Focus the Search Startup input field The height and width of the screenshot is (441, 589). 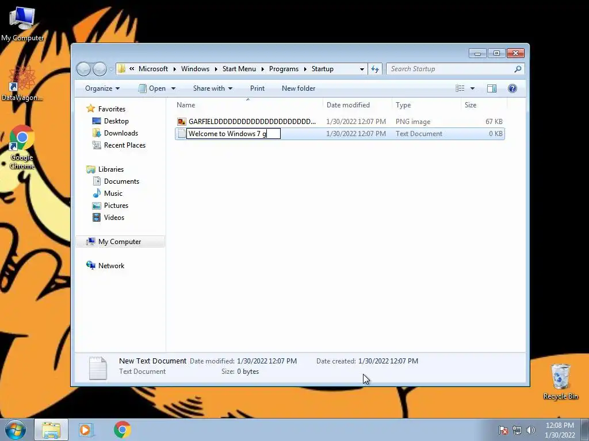pyautogui.click(x=450, y=69)
